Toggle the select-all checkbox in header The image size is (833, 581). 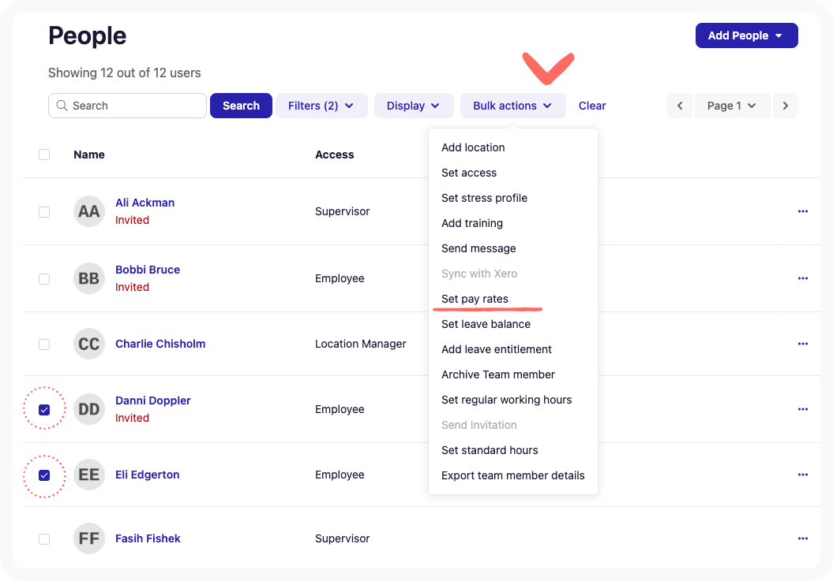44,155
